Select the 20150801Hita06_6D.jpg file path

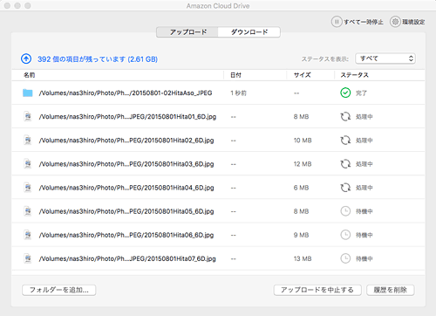click(x=126, y=235)
